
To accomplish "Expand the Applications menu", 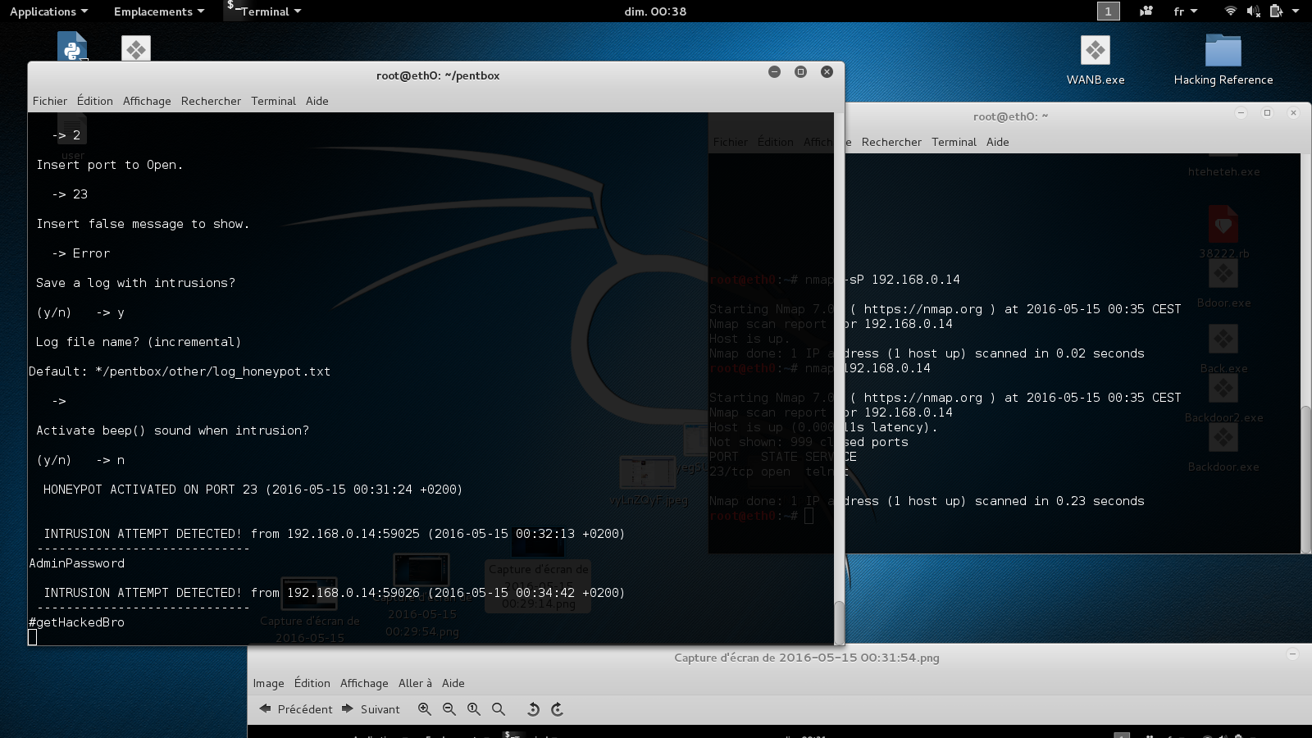I will pyautogui.click(x=48, y=11).
